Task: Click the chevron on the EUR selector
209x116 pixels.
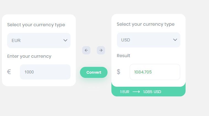Action: click(x=65, y=40)
